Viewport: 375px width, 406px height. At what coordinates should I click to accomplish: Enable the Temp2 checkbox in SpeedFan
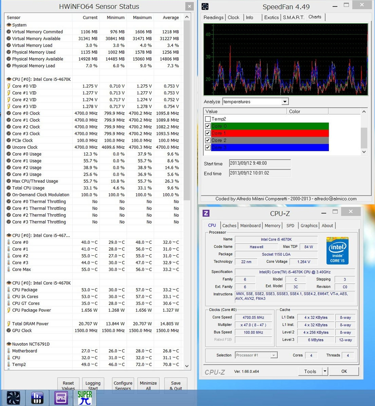pos(208,119)
